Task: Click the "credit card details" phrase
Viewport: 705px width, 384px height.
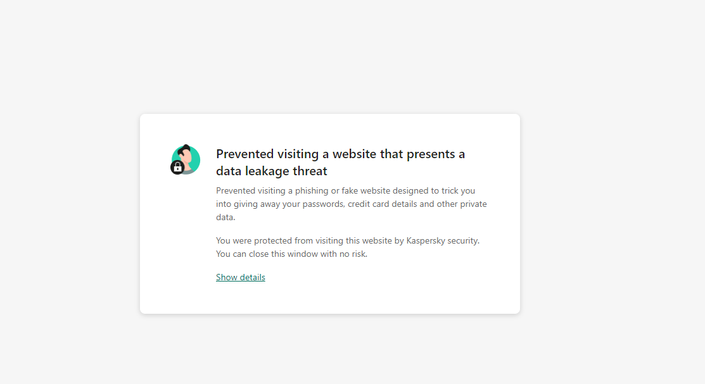Action: click(x=382, y=204)
